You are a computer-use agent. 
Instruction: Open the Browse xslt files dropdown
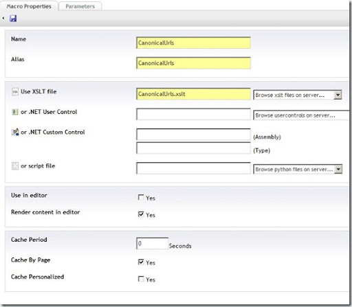pyautogui.click(x=298, y=95)
